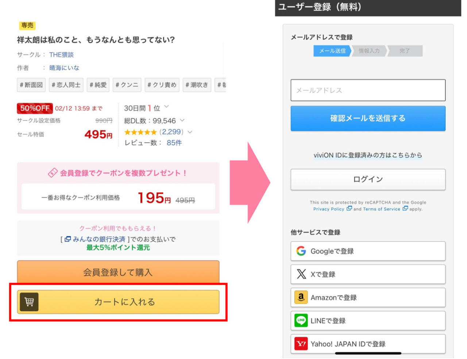Open the 晴海にいな author link
This screenshot has width=467, height=359.
(x=64, y=68)
